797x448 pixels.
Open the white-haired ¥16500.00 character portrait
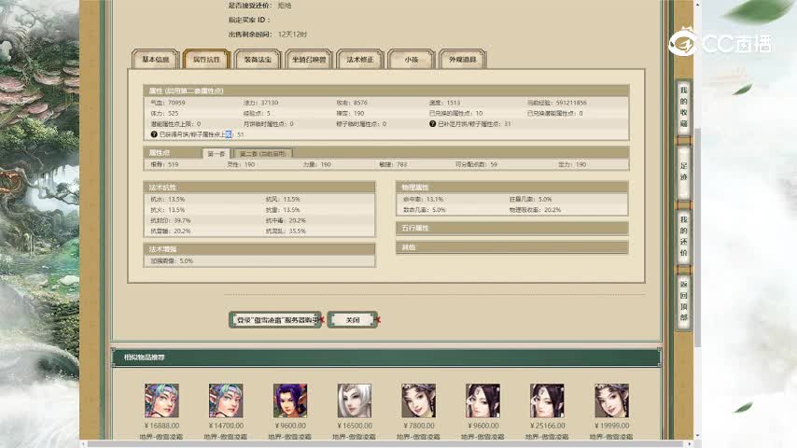(355, 400)
